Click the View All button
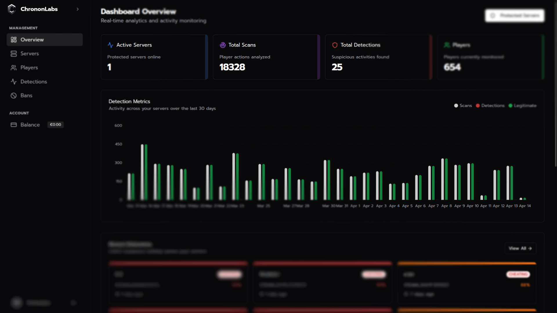Screen dimensions: 557x313 [x=520, y=248]
